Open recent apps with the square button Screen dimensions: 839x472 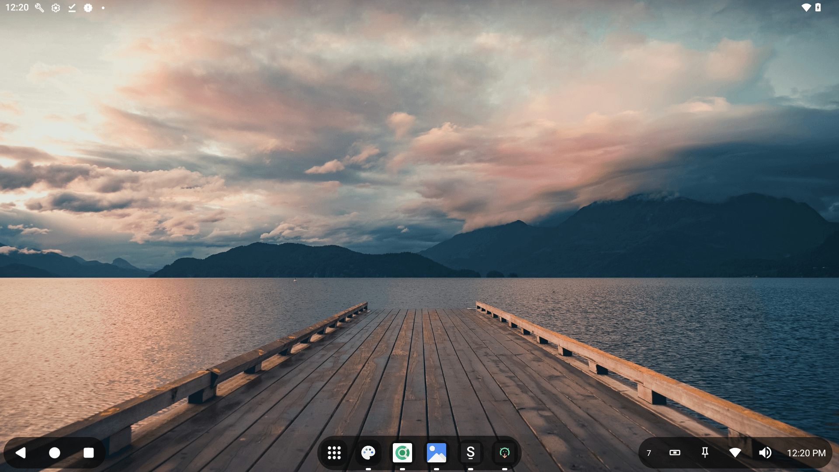tap(89, 453)
